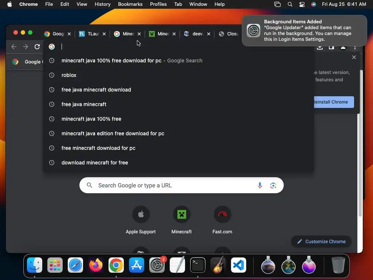
Task: Click the Customize Chrome button
Action: coord(321,241)
